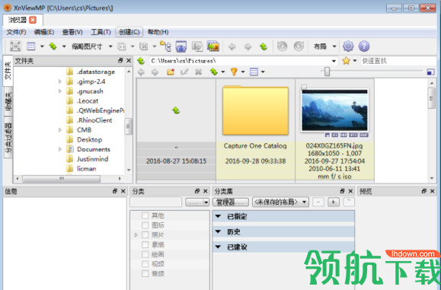441x290 pixels.
Task: Expand the CMB folder node
Action: tap(60, 130)
